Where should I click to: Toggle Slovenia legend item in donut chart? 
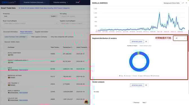point(147,76)
